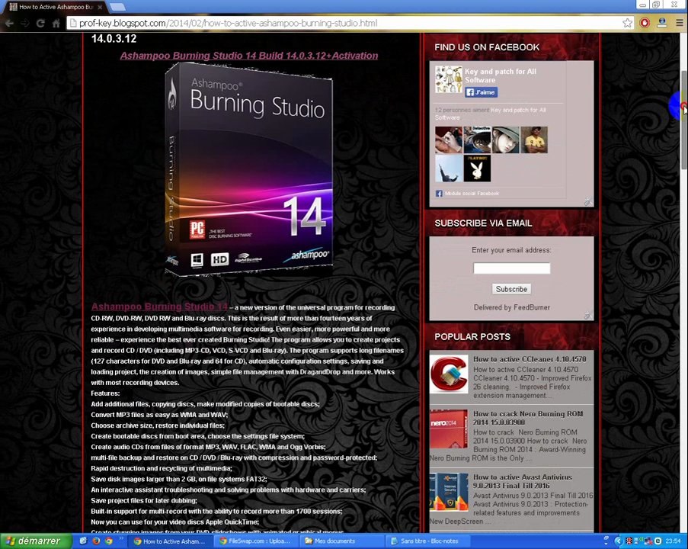Open the keys profile picture in Facebook box
688x549 pixels.
tap(449, 79)
